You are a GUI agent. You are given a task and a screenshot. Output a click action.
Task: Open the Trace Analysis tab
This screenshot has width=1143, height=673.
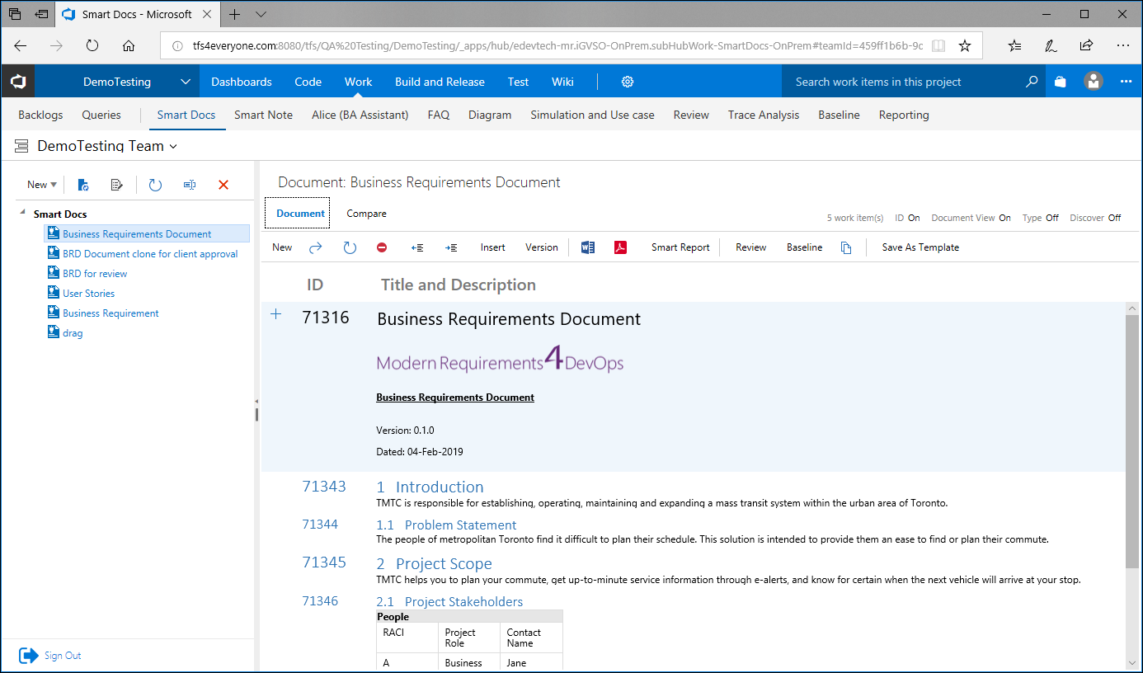pyautogui.click(x=764, y=115)
